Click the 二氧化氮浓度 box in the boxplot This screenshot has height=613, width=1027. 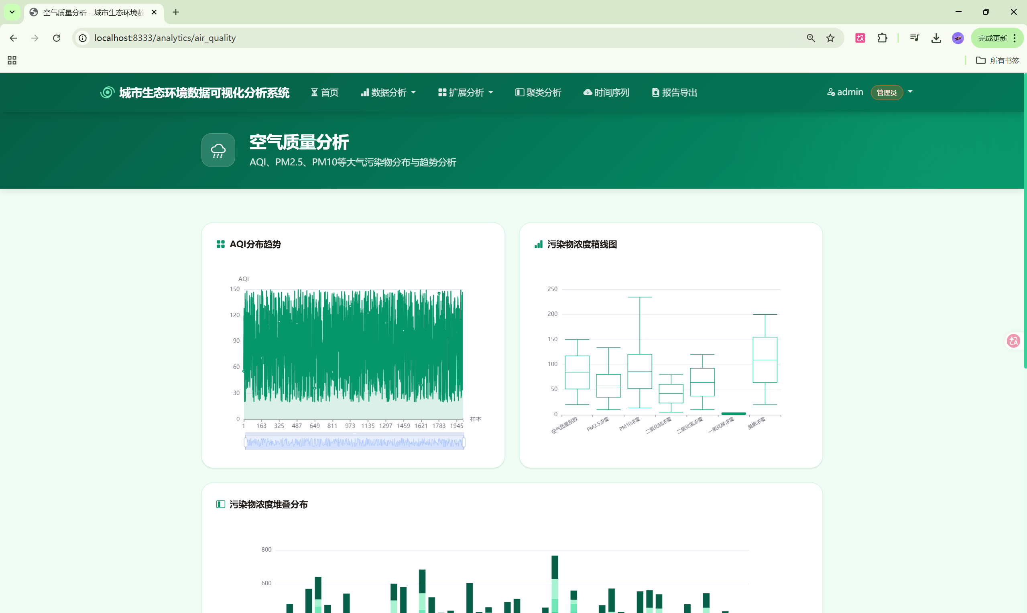coord(702,382)
